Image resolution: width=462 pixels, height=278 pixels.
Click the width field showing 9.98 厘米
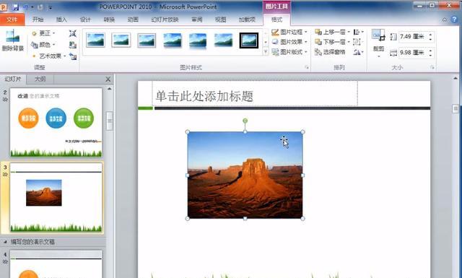tap(412, 53)
